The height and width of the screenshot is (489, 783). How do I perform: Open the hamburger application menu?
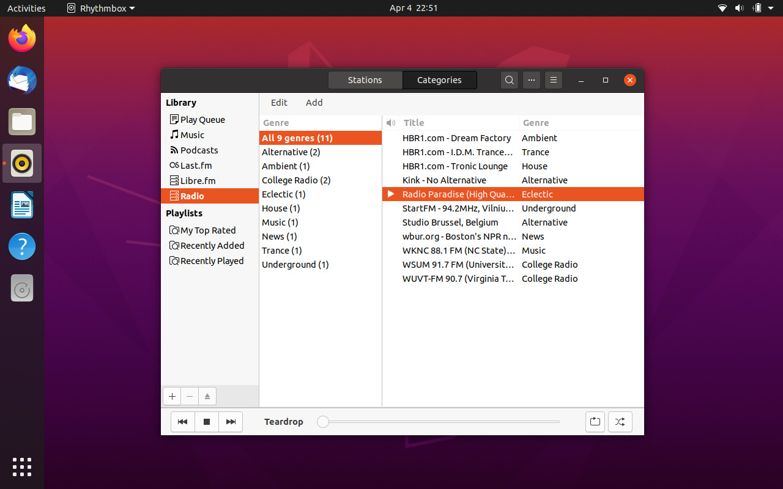click(553, 80)
